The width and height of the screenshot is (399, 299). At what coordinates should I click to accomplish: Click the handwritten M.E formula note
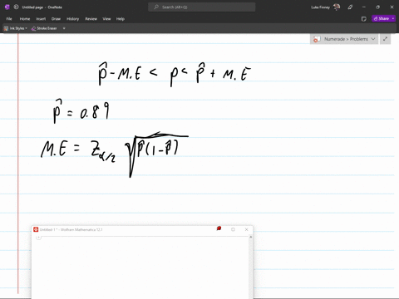click(x=115, y=154)
